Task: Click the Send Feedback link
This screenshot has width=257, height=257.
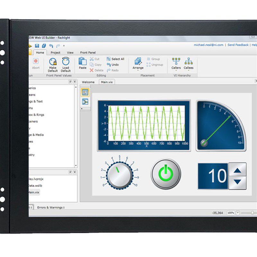Action: [238, 45]
